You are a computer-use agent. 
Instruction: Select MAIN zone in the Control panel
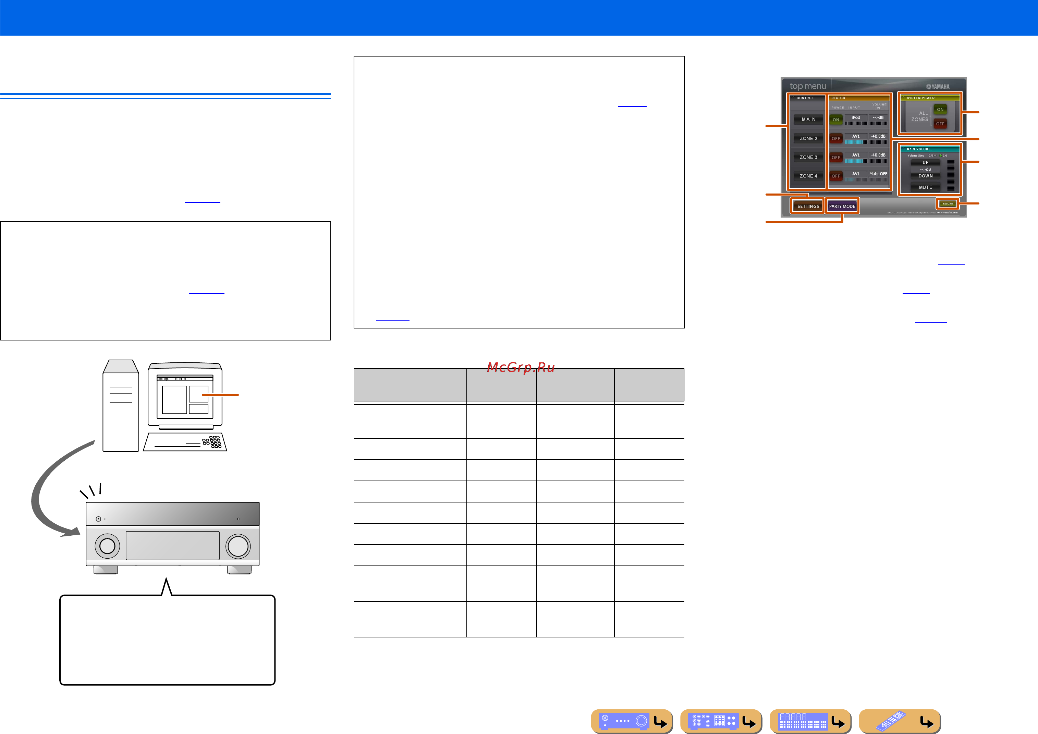(x=809, y=119)
